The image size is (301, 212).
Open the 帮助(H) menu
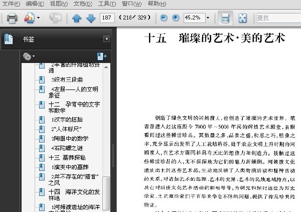157,3
